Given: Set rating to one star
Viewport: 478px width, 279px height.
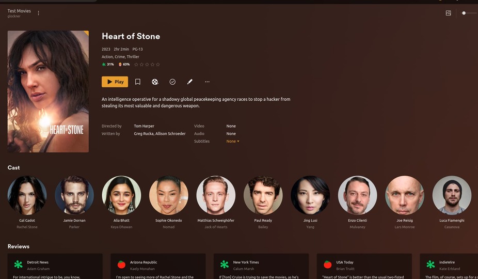Looking at the screenshot, I should (x=136, y=65).
